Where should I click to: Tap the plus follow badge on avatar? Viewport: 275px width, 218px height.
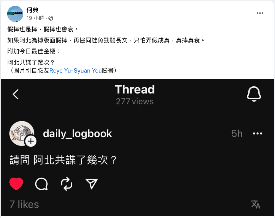point(31,141)
